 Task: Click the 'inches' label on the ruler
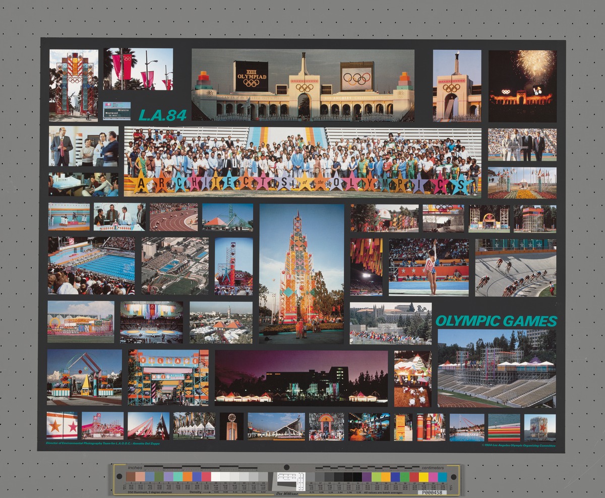tap(135, 467)
